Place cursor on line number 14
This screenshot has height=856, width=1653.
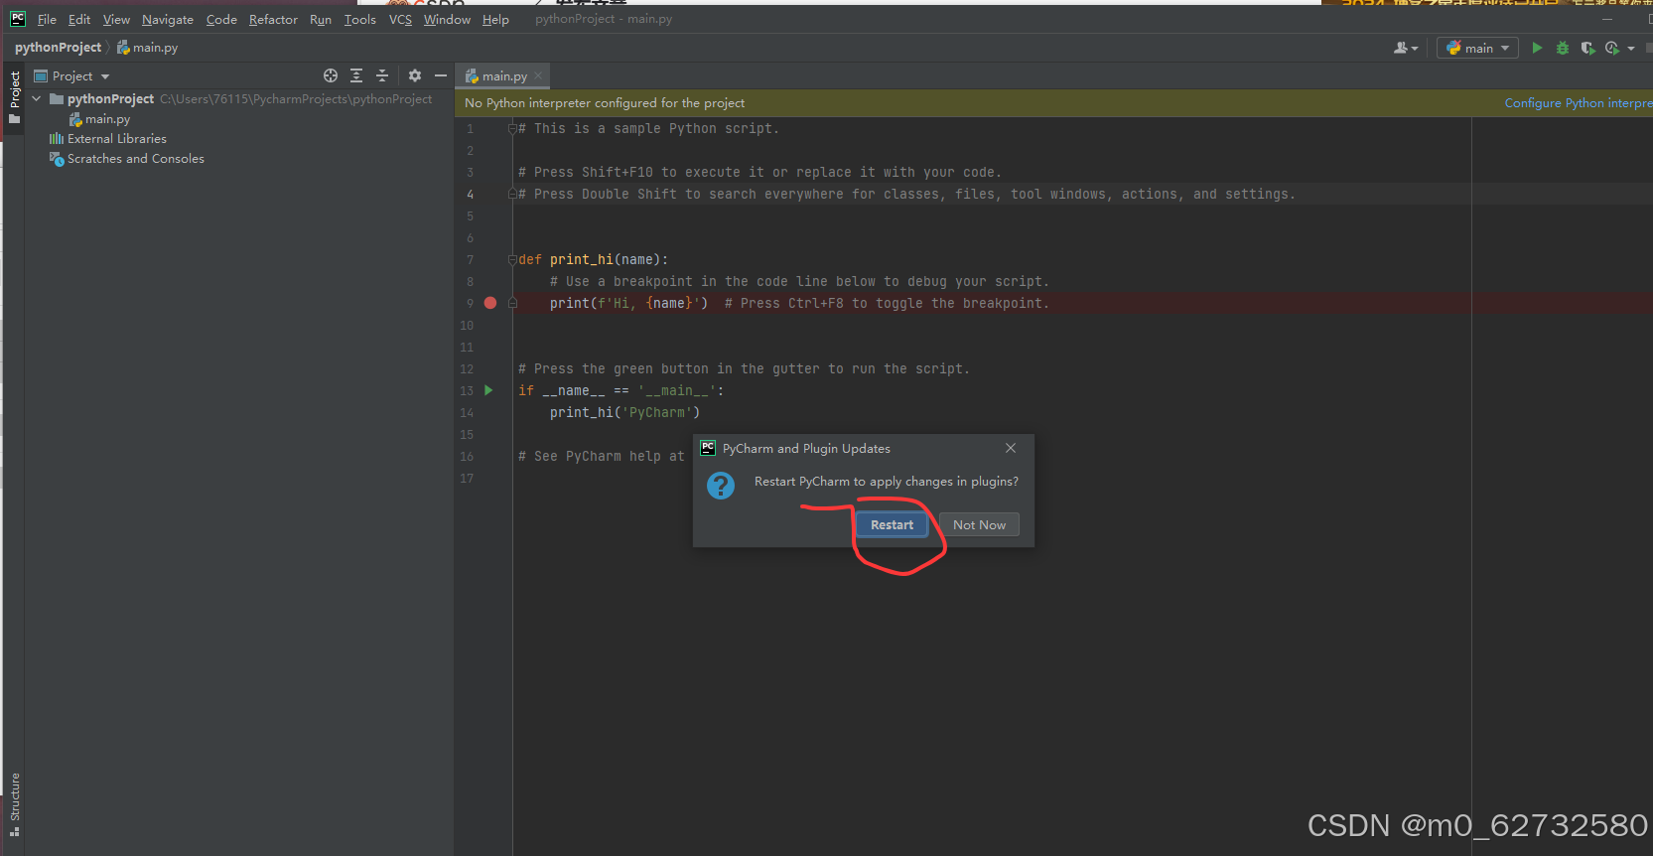click(x=467, y=412)
